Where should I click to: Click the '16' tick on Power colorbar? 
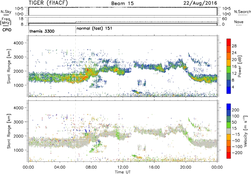[x=234, y=67]
